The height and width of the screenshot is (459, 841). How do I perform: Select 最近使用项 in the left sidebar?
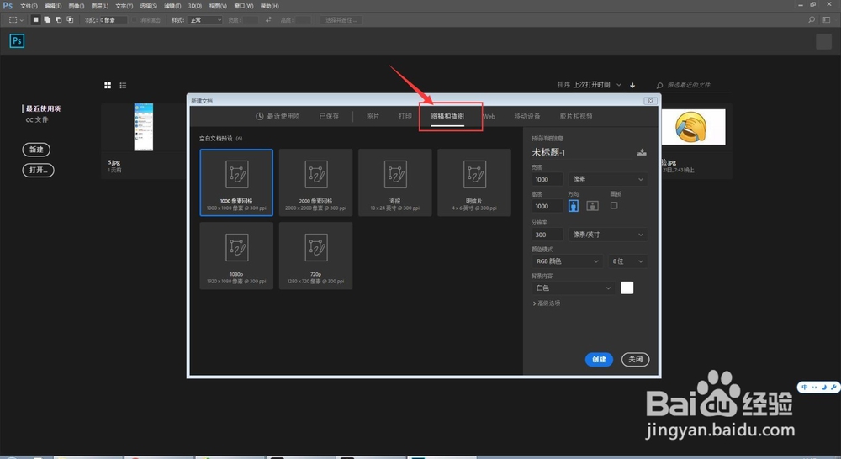(44, 108)
